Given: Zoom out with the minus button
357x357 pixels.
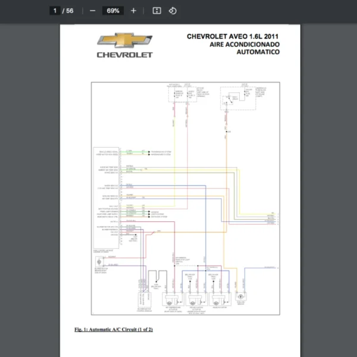Looking at the screenshot, I should (x=92, y=11).
